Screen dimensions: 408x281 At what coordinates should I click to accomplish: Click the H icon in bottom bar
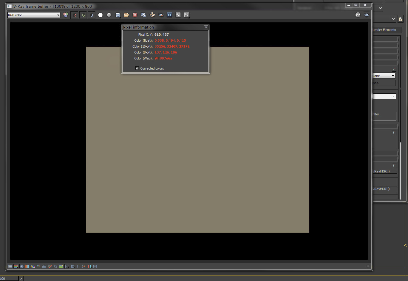(78, 266)
